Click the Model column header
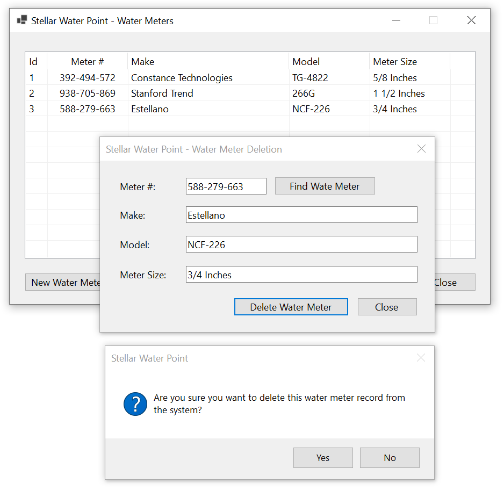The width and height of the screenshot is (504, 490). pyautogui.click(x=329, y=61)
